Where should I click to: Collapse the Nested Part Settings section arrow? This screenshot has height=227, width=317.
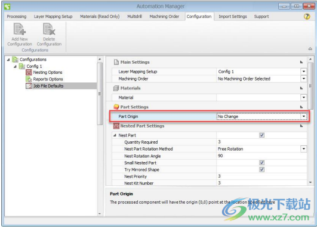(x=301, y=126)
